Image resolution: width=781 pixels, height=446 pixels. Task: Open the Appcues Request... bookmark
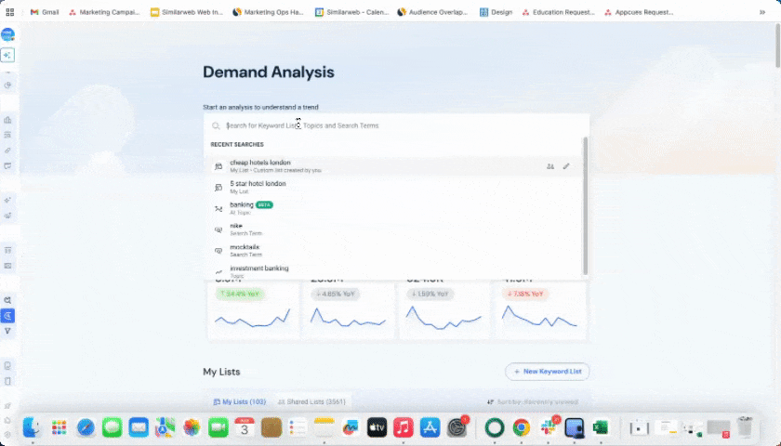[x=639, y=12]
